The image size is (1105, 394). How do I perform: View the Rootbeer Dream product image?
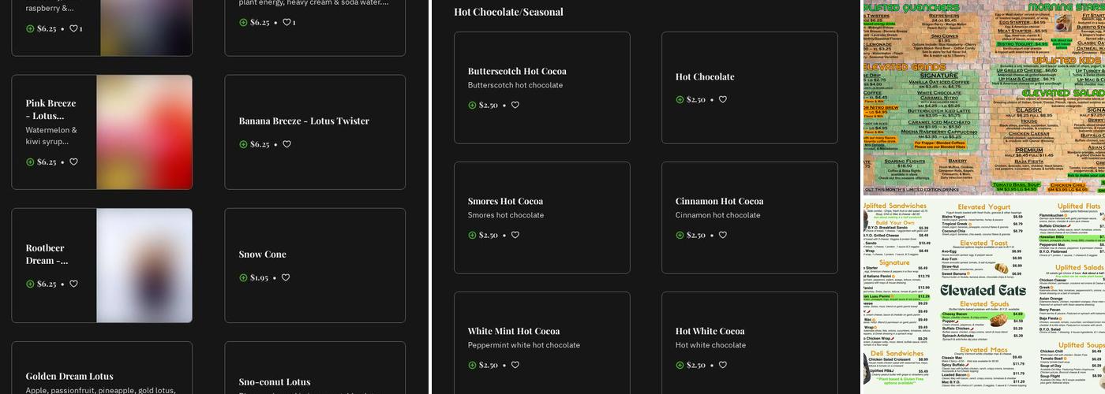pos(144,266)
